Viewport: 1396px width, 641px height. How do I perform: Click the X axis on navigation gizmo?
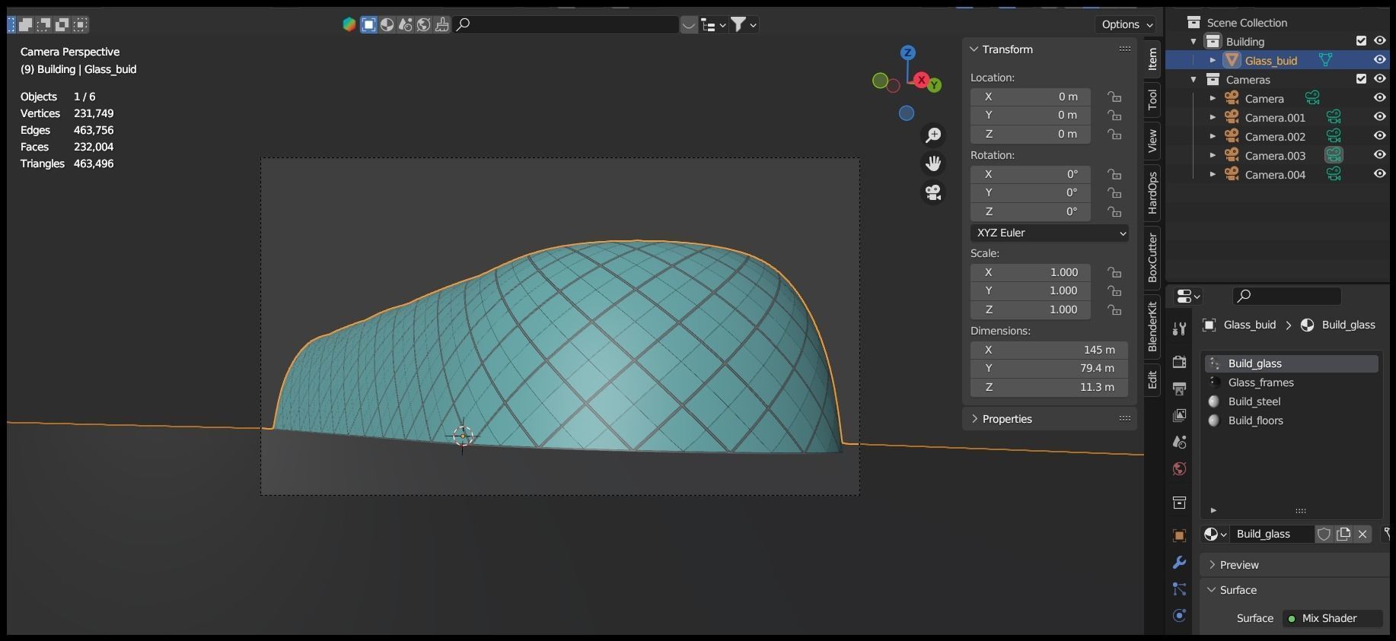[922, 80]
